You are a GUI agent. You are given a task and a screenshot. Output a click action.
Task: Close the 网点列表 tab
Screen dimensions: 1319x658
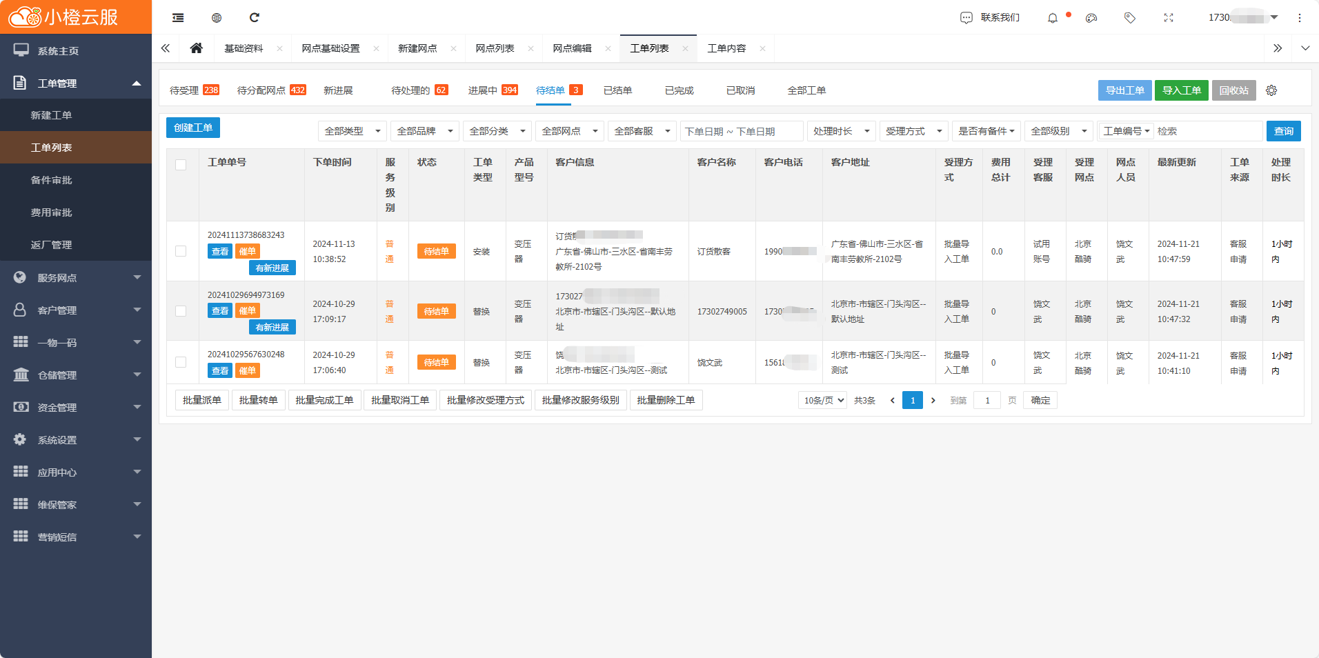point(530,48)
